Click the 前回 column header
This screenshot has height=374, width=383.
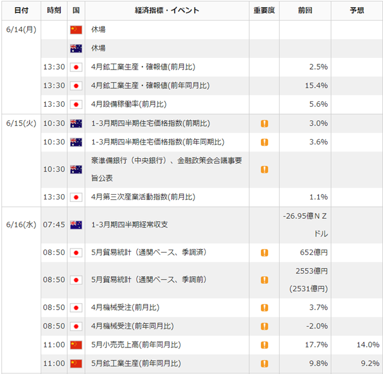tap(305, 11)
